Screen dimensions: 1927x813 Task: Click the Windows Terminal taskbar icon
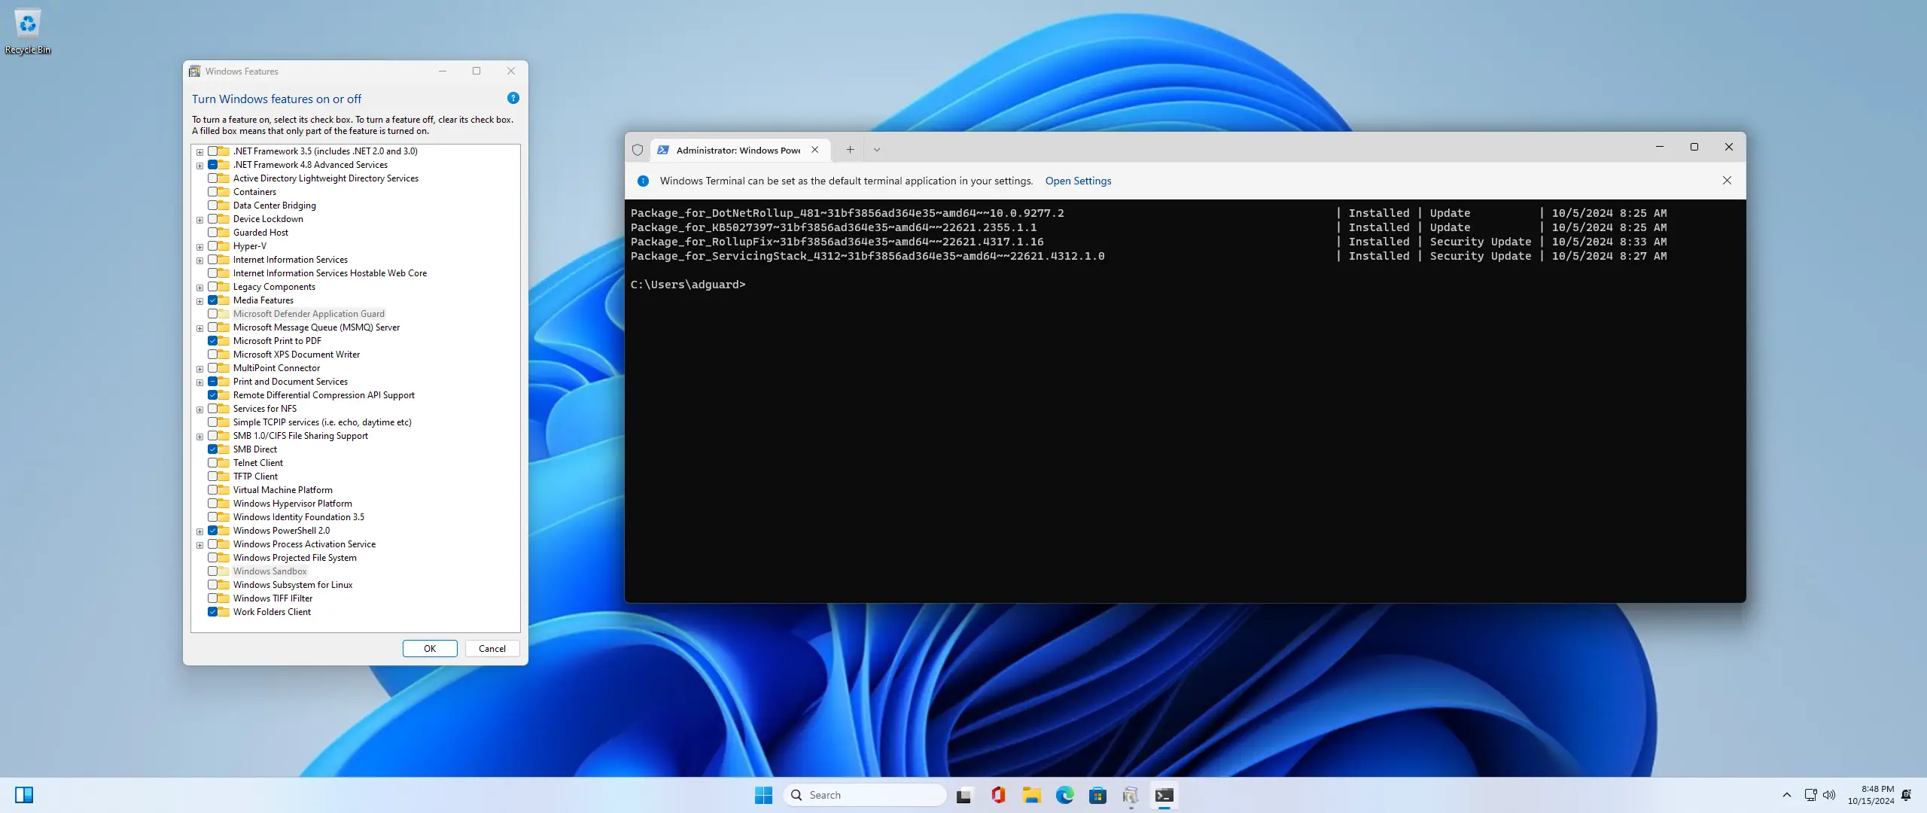(1164, 795)
